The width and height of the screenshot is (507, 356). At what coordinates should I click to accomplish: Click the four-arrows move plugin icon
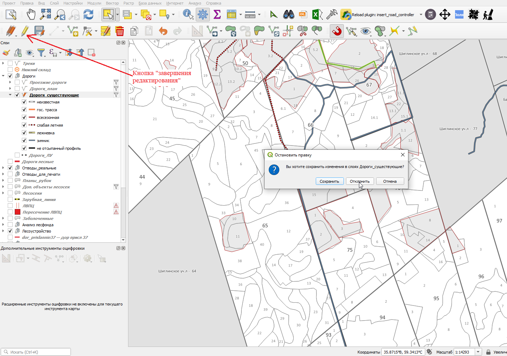(x=445, y=15)
